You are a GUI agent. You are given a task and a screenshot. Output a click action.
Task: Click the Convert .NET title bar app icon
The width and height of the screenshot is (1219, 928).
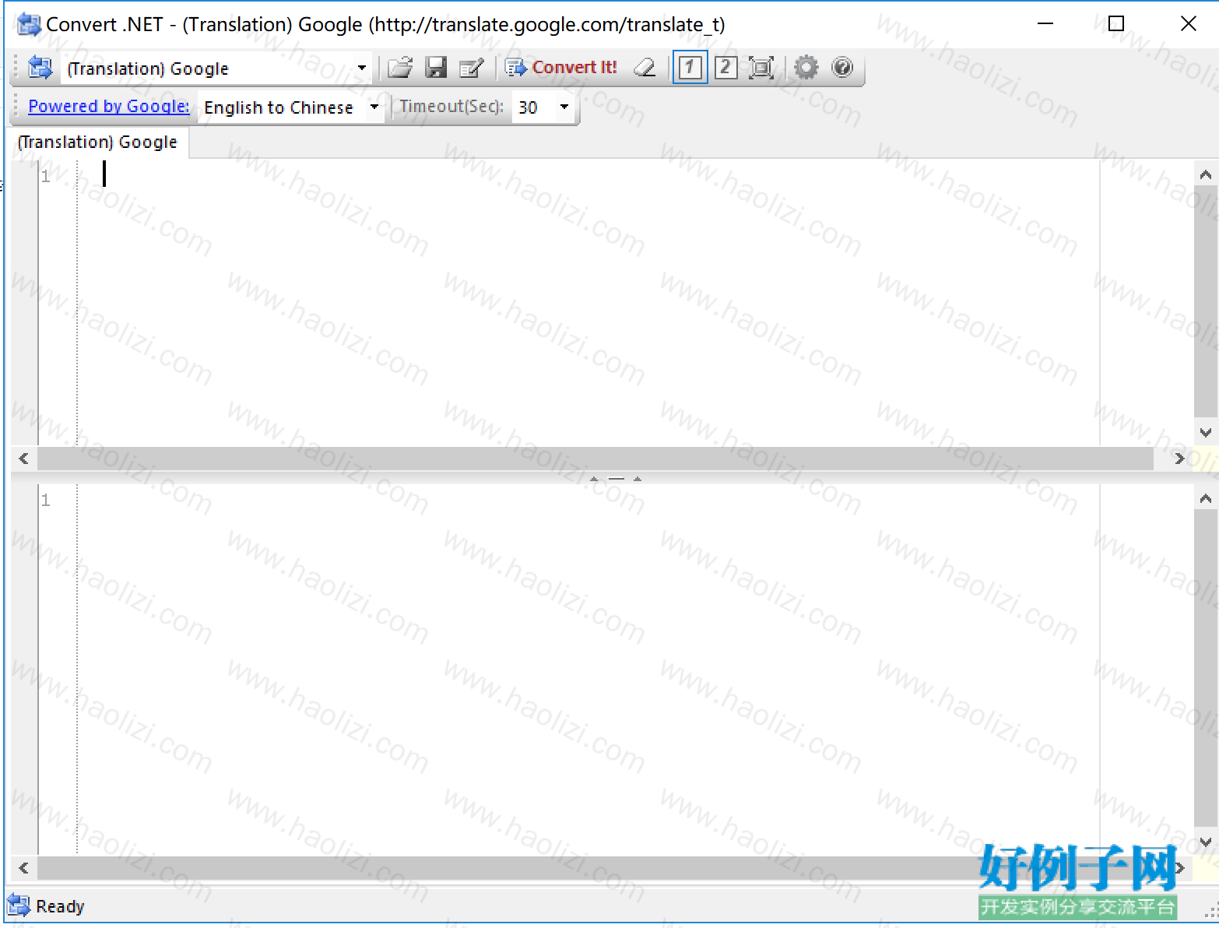pos(29,24)
